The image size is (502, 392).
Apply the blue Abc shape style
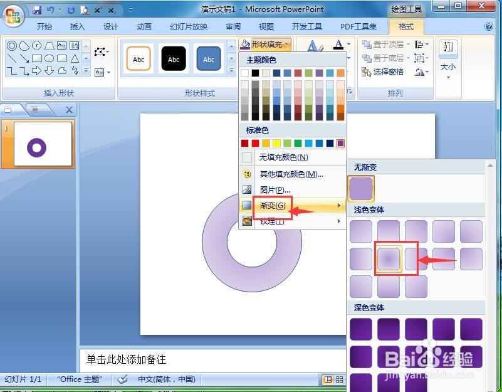[x=209, y=58]
